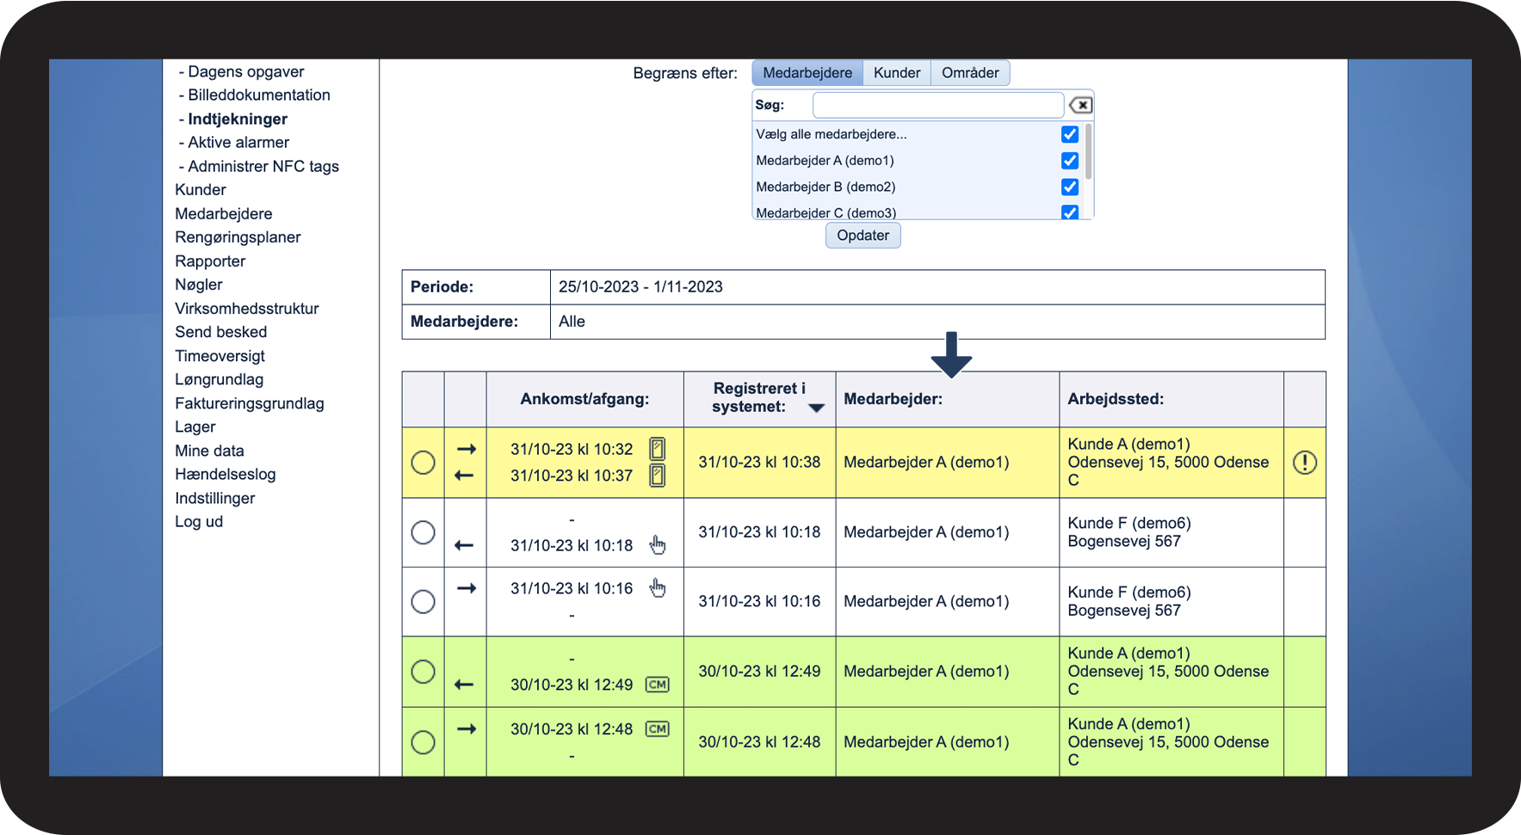Click the CM icon beside 30/10-23 kl 12:49
This screenshot has height=835, width=1521.
tap(658, 685)
